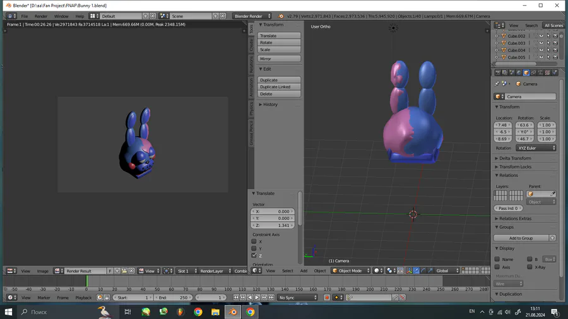Enable the Y constraint axis checkbox
The width and height of the screenshot is (568, 319).
tap(254, 248)
